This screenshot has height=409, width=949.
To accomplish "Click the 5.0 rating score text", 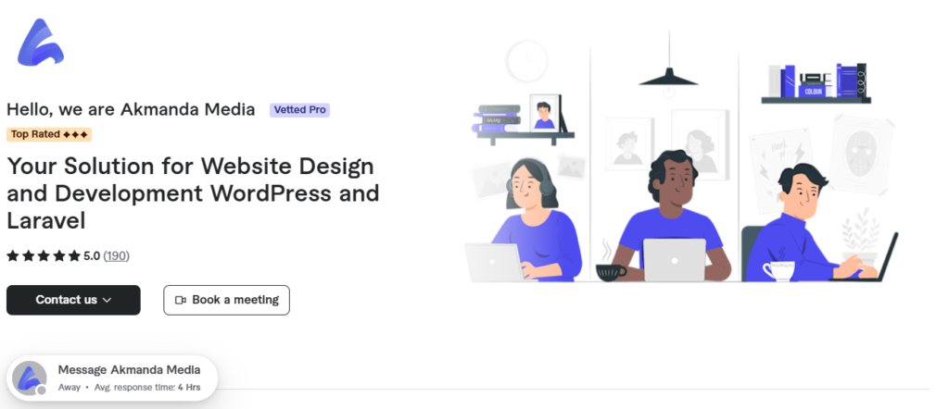I will click(x=92, y=256).
